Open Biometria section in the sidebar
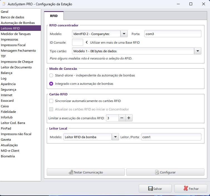 tap(8, 156)
